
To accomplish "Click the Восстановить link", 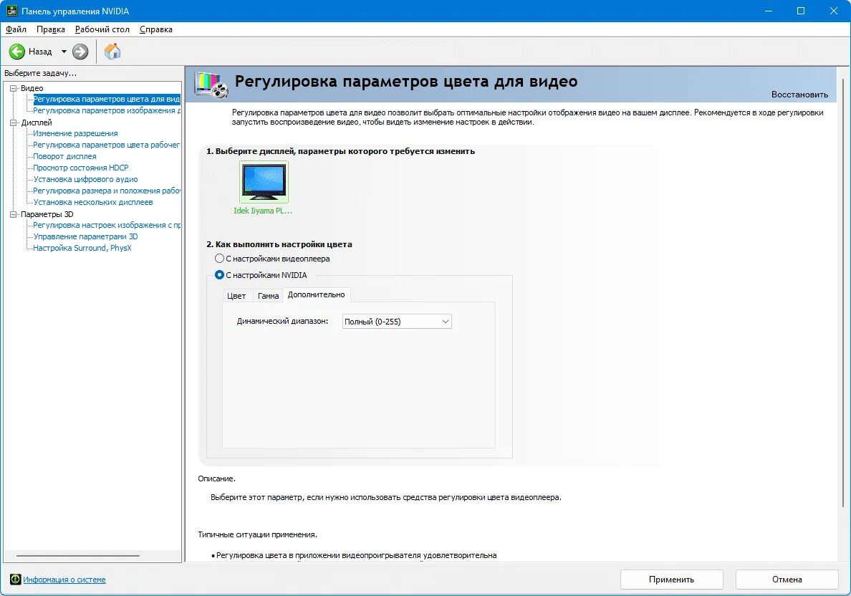I will [x=799, y=95].
